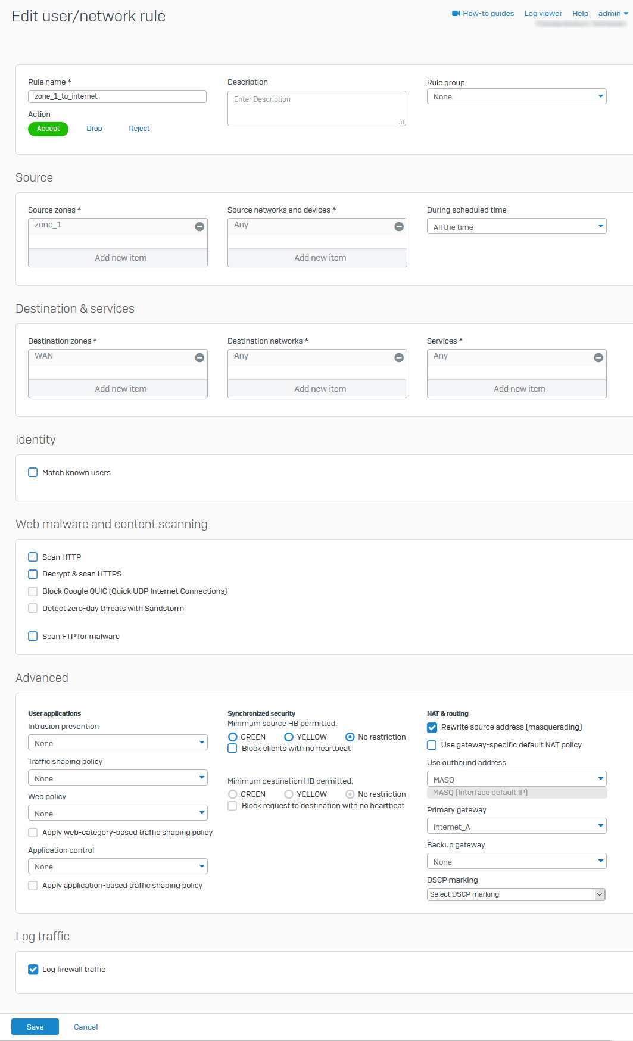Click the How-to guides video icon
The height and width of the screenshot is (1041, 633).
[456, 14]
